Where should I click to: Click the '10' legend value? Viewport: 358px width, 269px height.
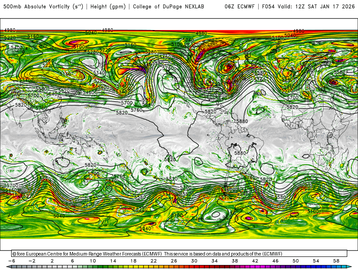pos(93,261)
